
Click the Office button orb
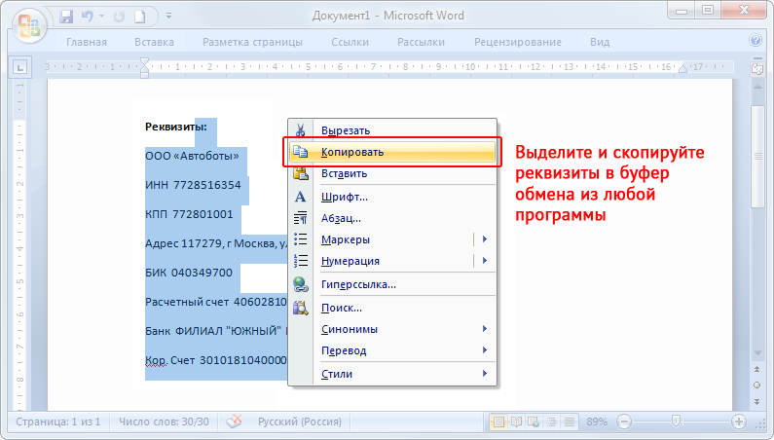point(29,25)
